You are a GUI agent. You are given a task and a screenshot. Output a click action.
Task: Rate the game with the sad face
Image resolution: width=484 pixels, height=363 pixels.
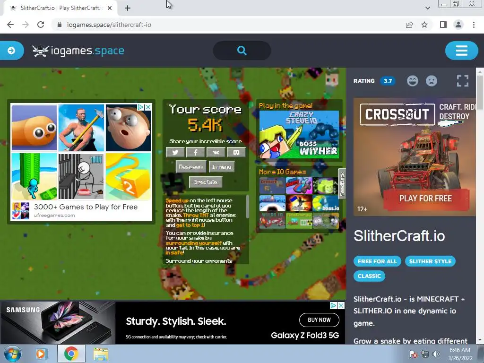(431, 81)
